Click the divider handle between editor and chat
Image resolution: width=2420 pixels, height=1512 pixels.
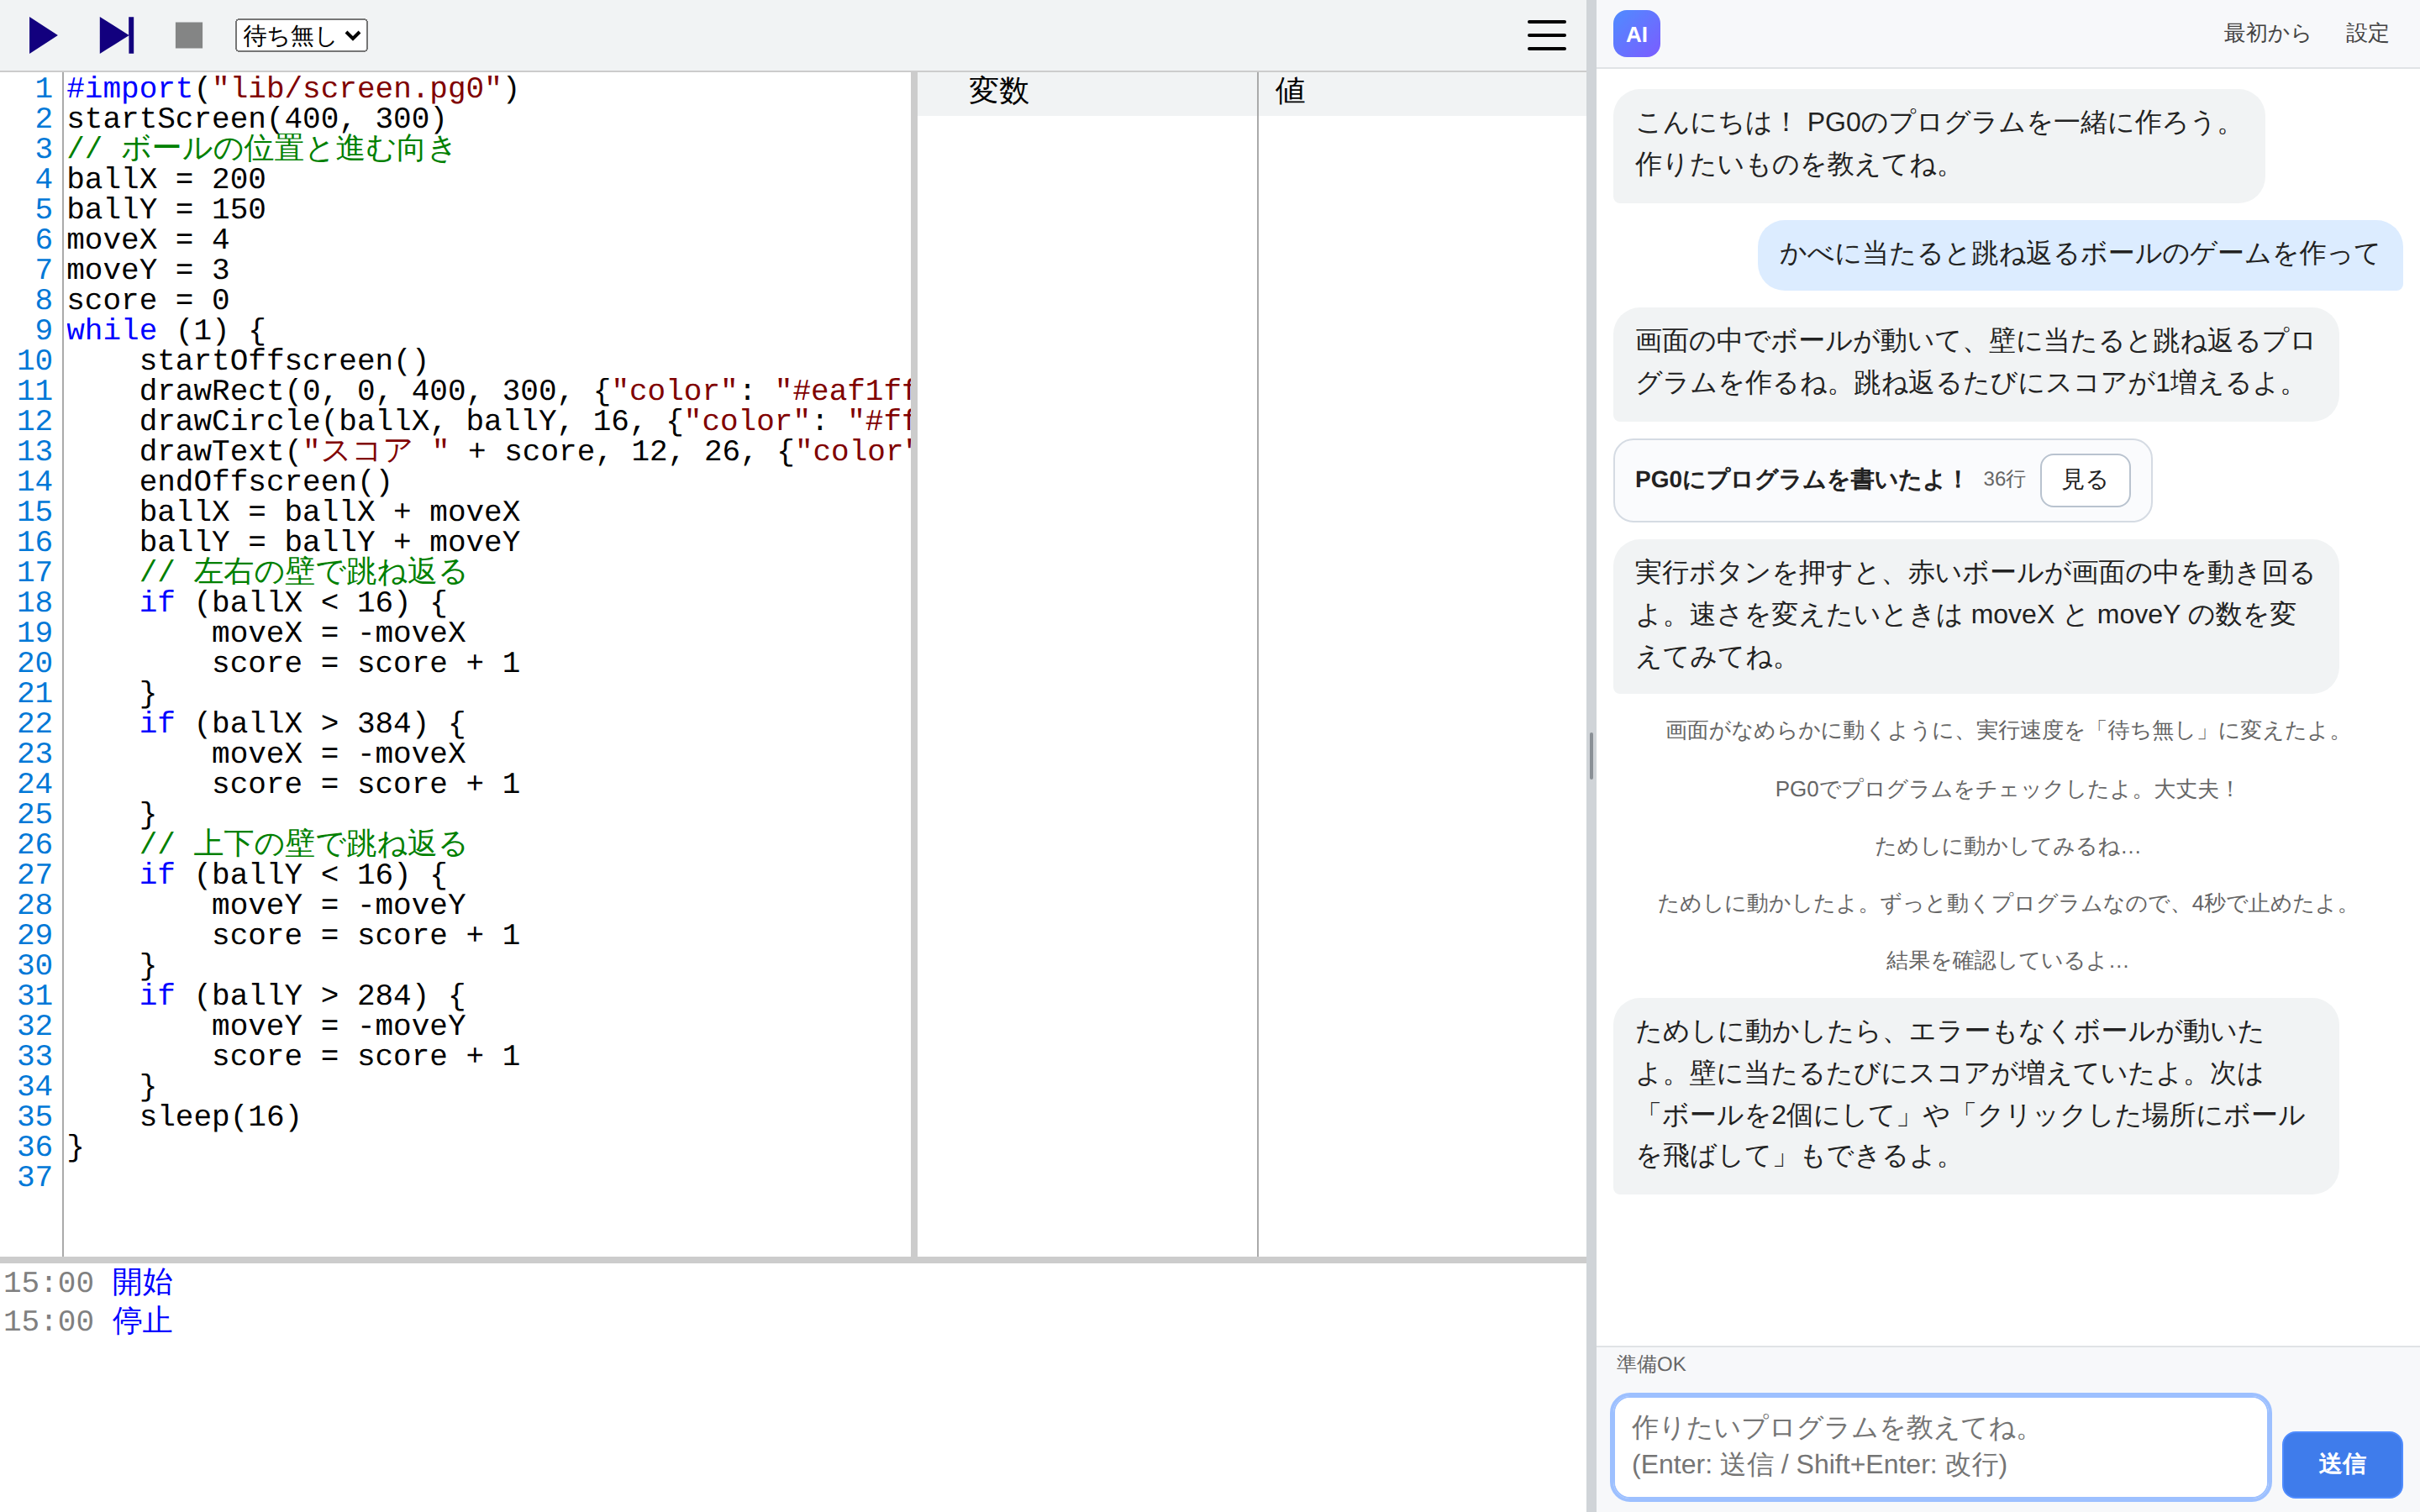pos(1591,756)
